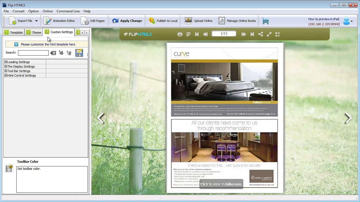Click the share icon in viewer

[x=261, y=34]
